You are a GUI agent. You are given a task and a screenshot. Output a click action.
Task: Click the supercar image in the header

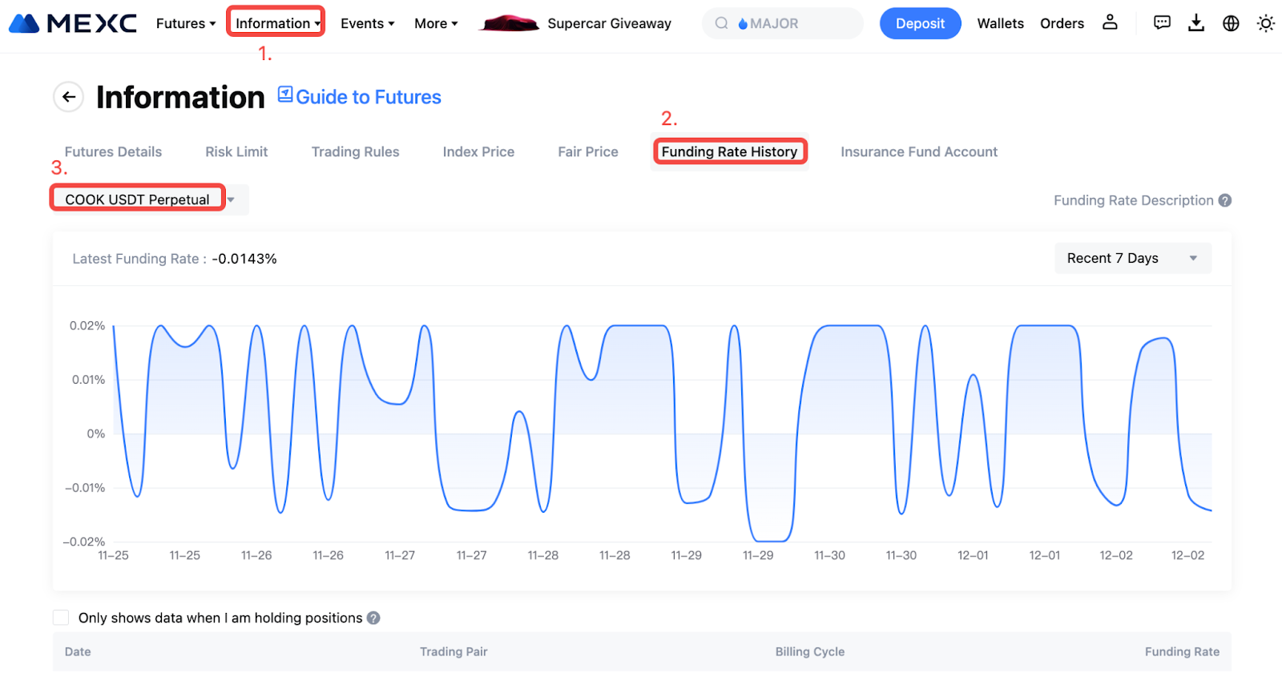pos(509,23)
